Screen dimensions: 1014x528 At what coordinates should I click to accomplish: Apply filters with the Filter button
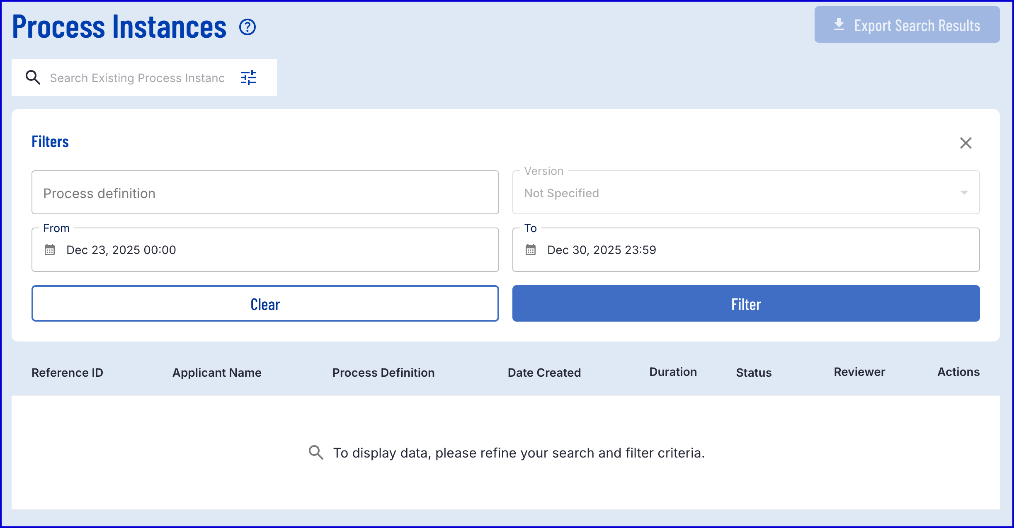(x=746, y=304)
